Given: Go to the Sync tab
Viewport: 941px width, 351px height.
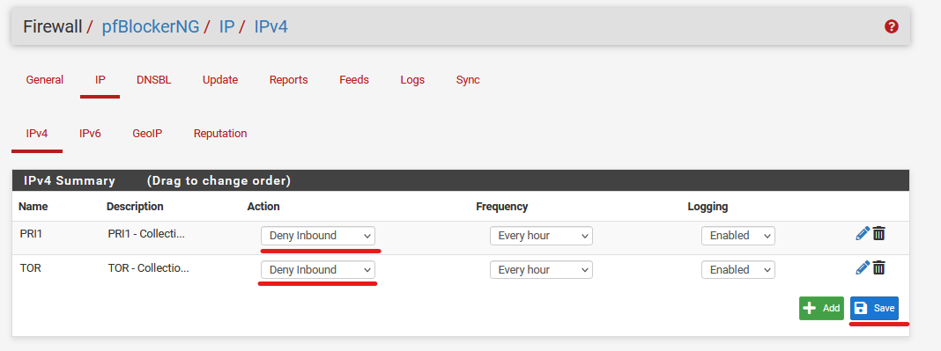Looking at the screenshot, I should click(x=468, y=80).
